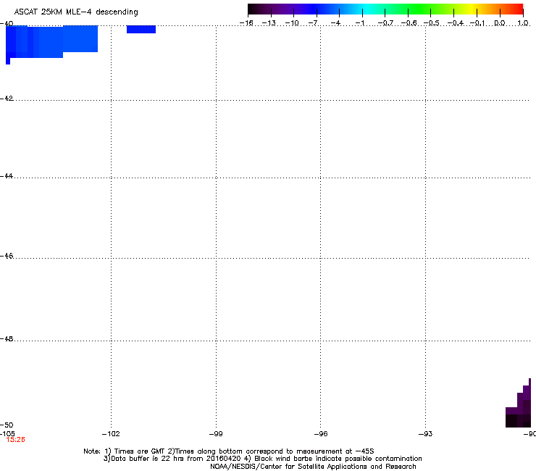Click the longitude label -96
Viewport: 536px width, 471px height.
(321, 434)
